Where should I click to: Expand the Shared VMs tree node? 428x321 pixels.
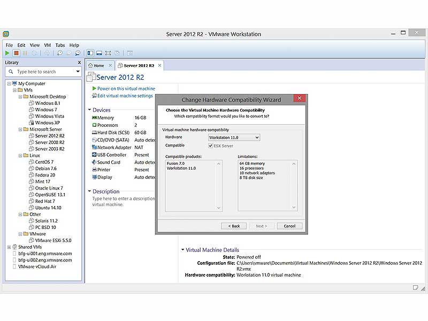(x=10, y=247)
